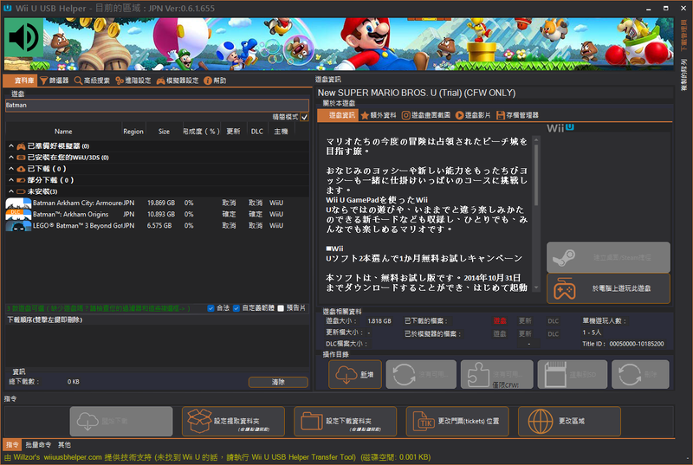The image size is (693, 465).
Task: Open 進階設定 gears icon
Action: 120,81
